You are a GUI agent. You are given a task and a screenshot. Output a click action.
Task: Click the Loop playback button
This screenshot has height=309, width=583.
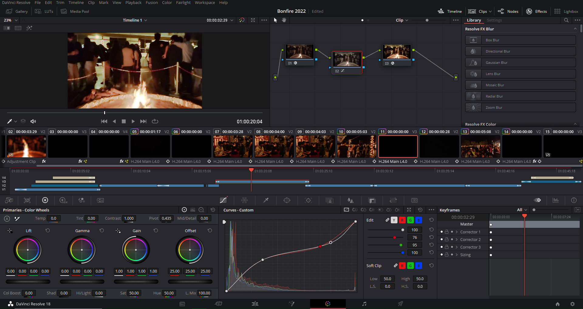point(155,121)
